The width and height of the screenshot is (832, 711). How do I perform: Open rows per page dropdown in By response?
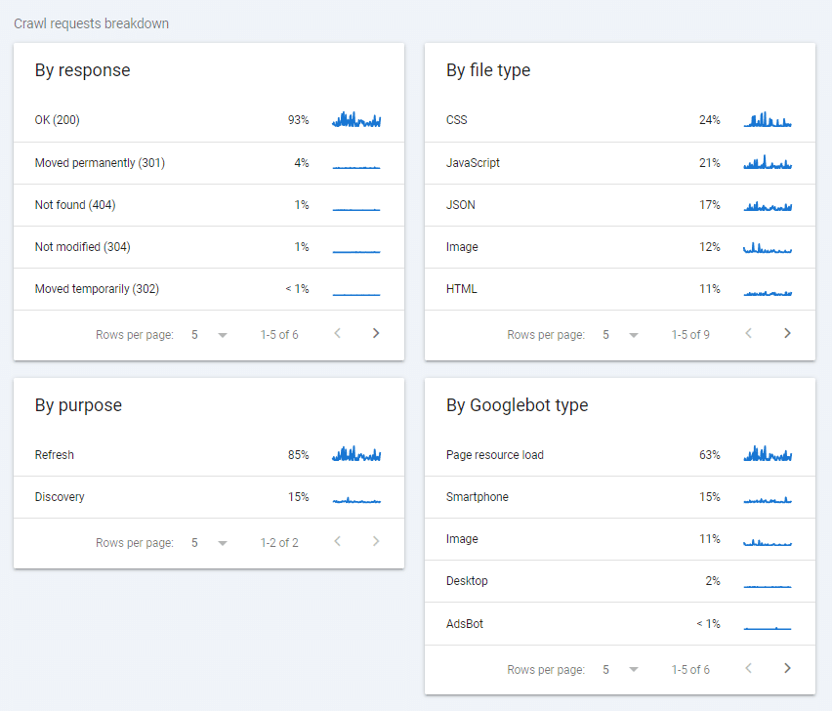210,335
